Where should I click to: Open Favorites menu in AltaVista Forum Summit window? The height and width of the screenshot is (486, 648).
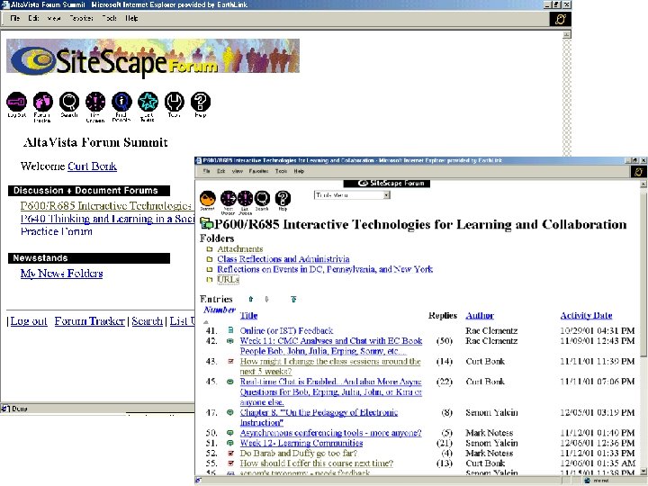(x=81, y=18)
